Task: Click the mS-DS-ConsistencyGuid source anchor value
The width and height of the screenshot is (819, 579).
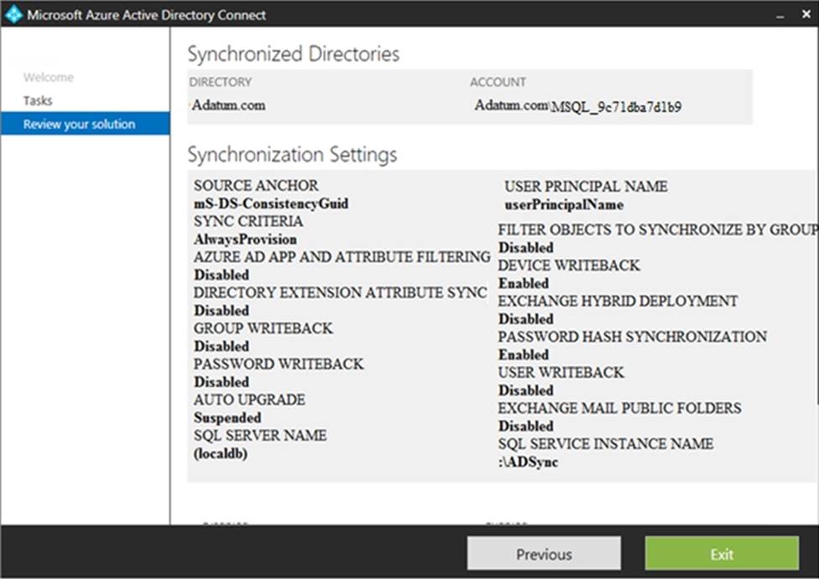Action: [x=270, y=204]
